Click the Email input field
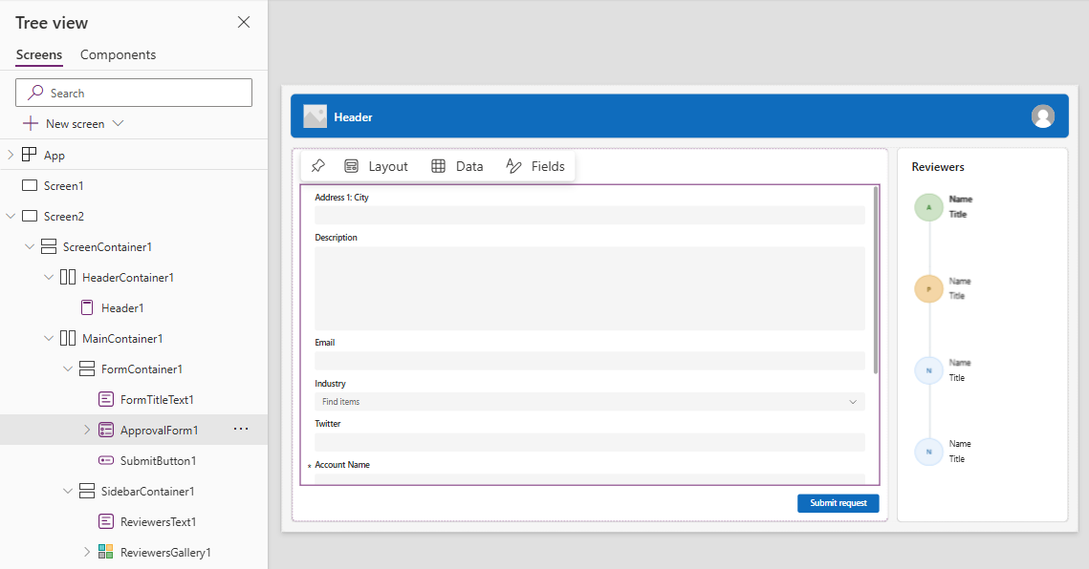The image size is (1089, 569). [590, 361]
